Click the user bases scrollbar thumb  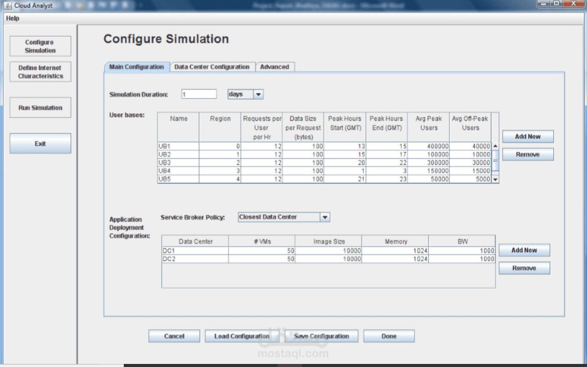click(495, 160)
